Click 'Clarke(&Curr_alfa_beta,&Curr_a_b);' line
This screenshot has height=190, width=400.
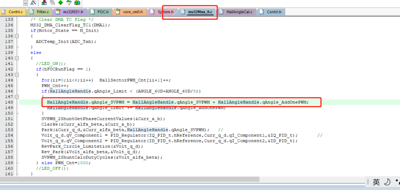pyautogui.click(x=88, y=124)
